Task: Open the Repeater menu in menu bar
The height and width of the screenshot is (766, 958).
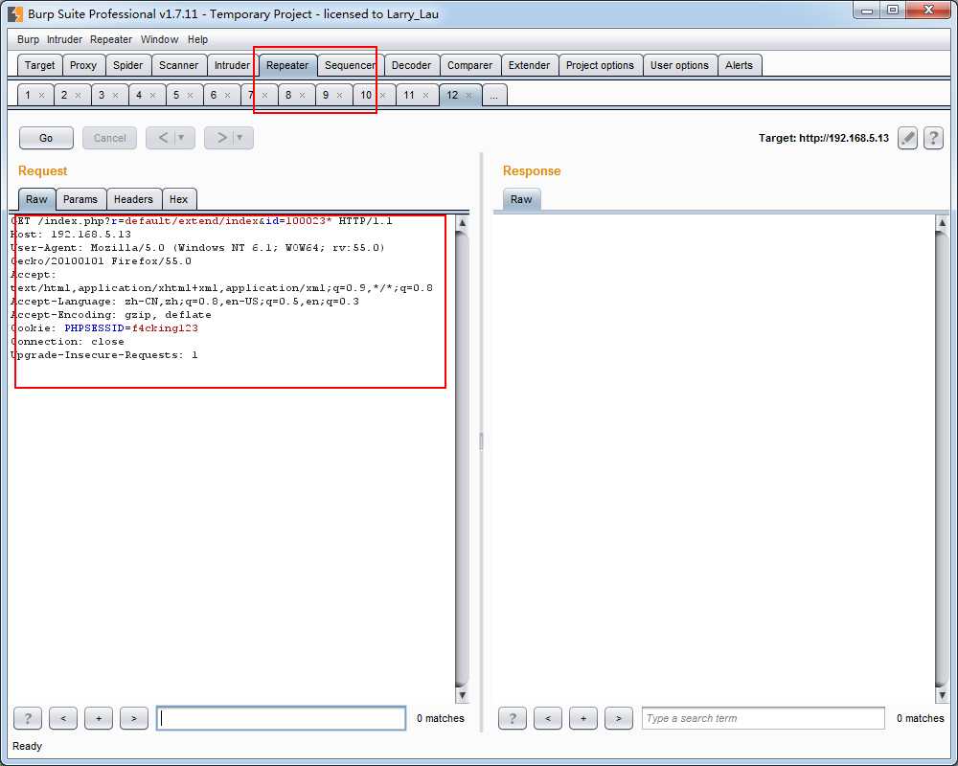Action: [x=110, y=39]
